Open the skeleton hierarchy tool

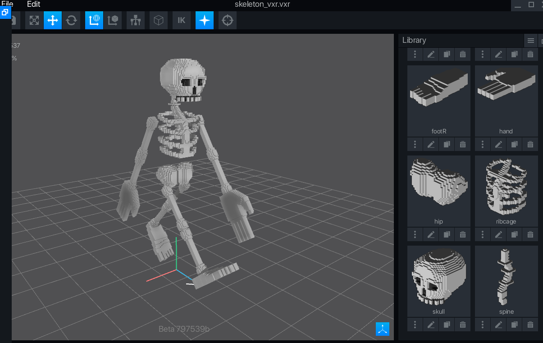pyautogui.click(x=136, y=20)
